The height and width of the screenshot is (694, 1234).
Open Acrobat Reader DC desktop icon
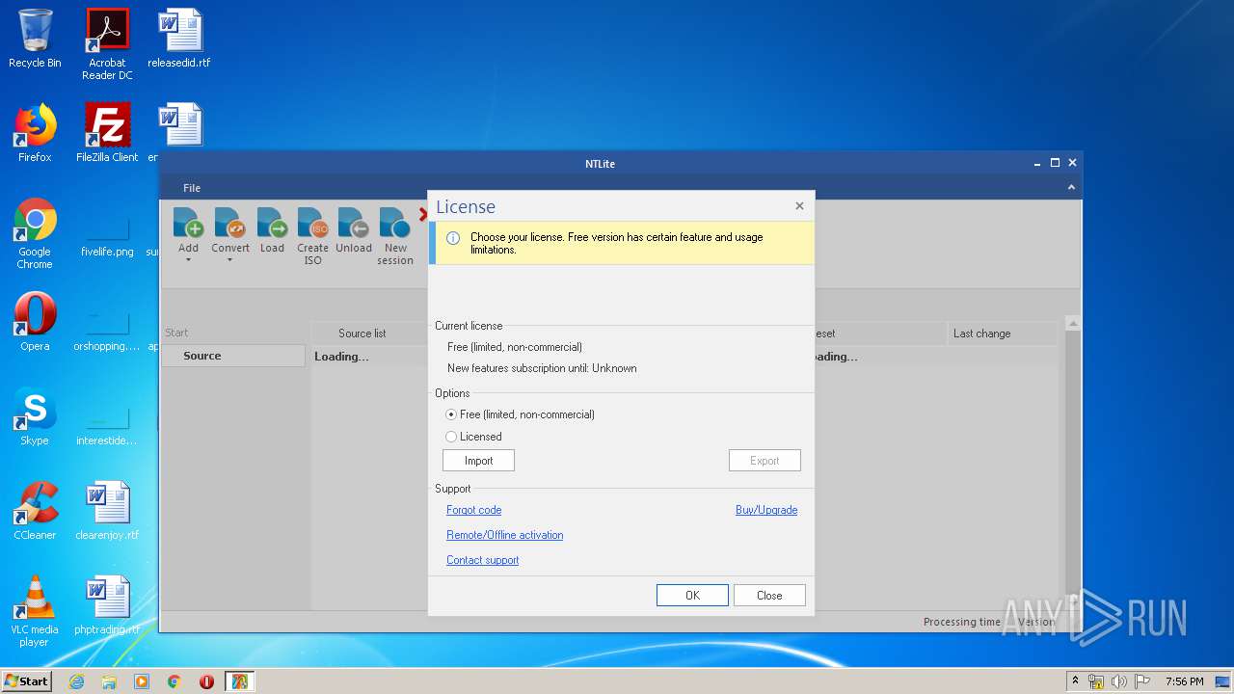(107, 44)
